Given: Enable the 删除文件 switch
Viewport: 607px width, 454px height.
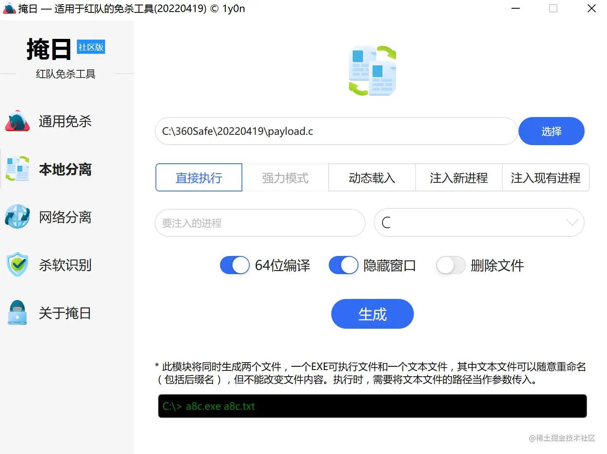Looking at the screenshot, I should (451, 265).
